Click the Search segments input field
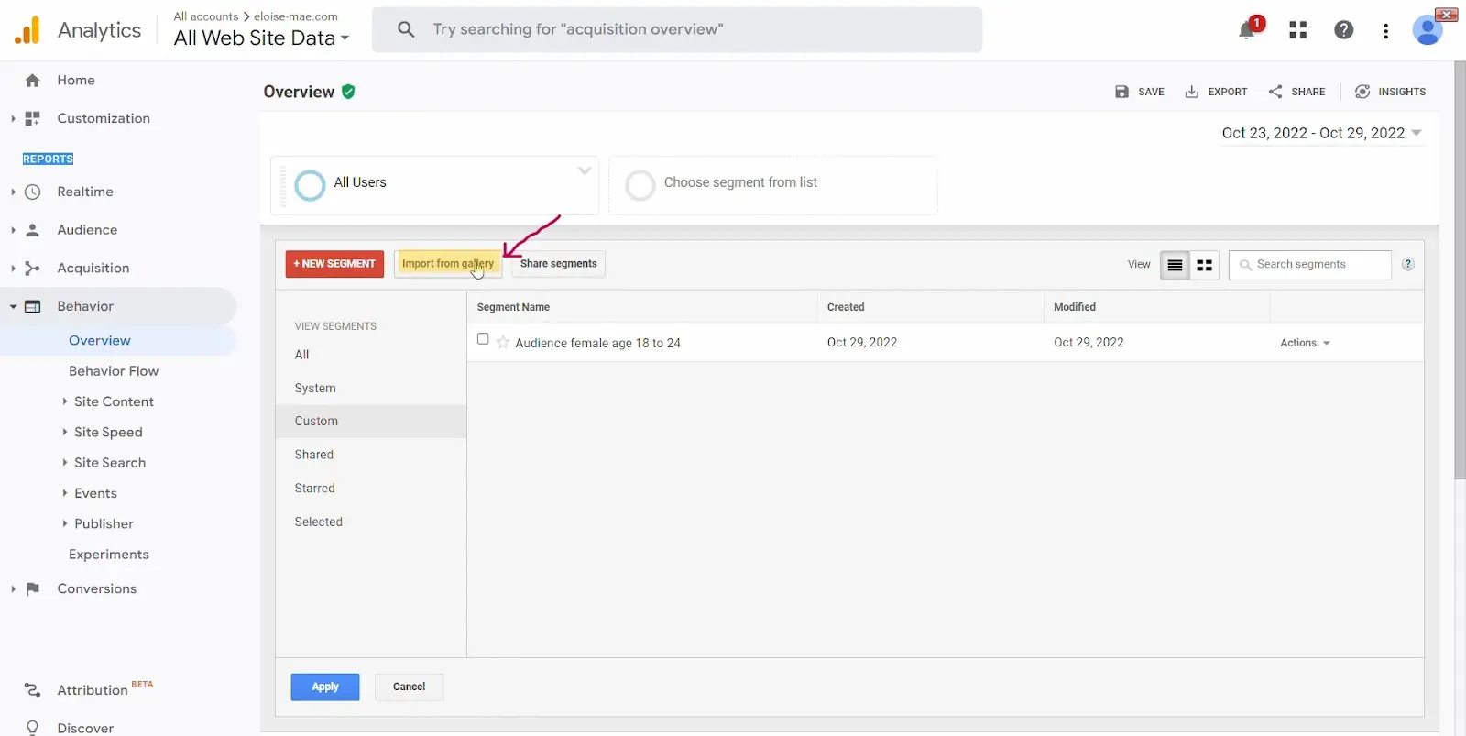The width and height of the screenshot is (1466, 736). pyautogui.click(x=1318, y=265)
